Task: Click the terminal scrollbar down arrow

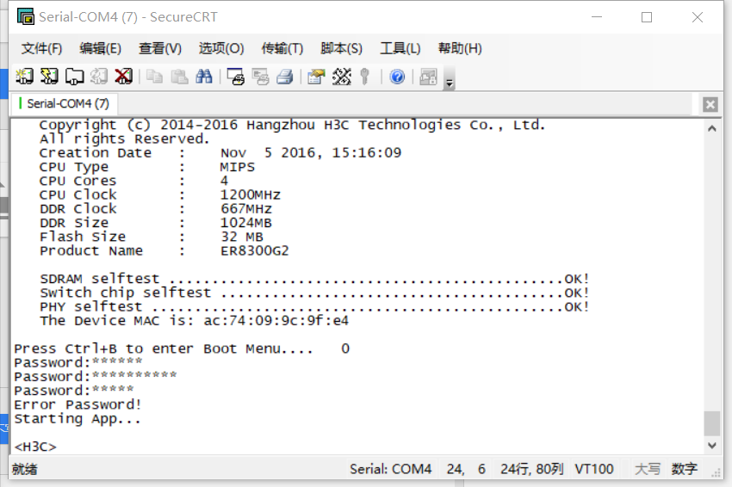Action: (712, 446)
